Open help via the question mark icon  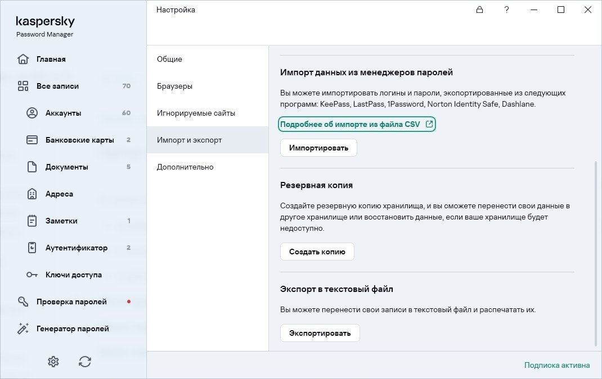click(506, 10)
